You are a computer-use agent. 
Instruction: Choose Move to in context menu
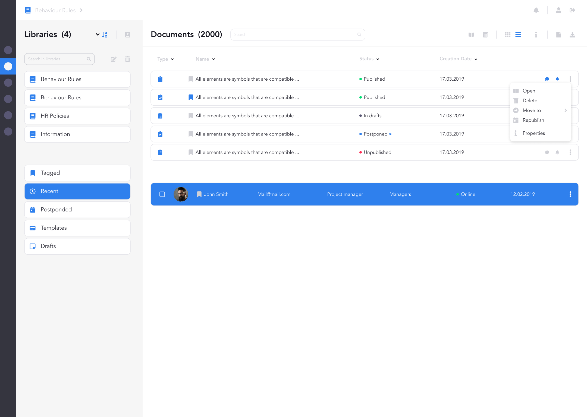pyautogui.click(x=532, y=110)
